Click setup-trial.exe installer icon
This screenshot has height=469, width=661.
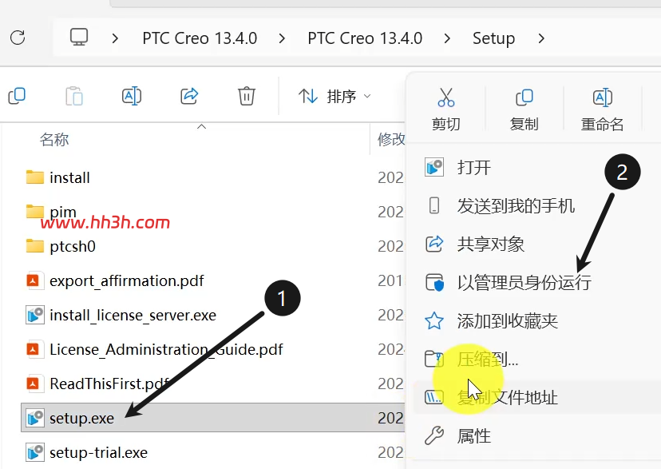coord(34,452)
